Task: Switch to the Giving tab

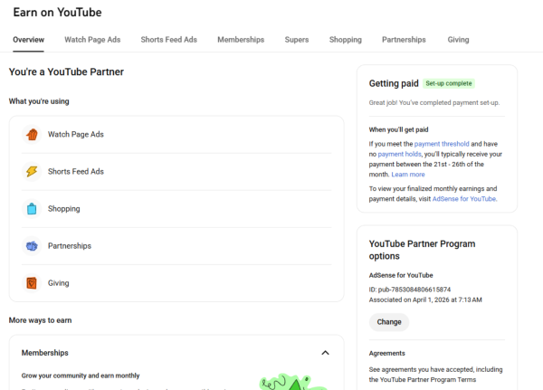Action: coord(458,40)
